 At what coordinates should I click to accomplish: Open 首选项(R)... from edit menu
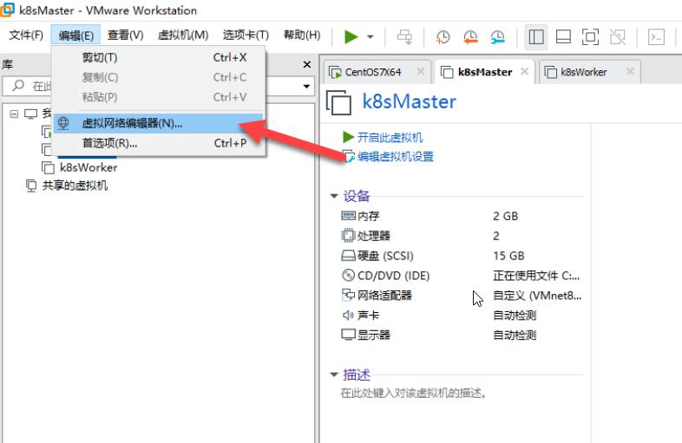pyautogui.click(x=159, y=143)
